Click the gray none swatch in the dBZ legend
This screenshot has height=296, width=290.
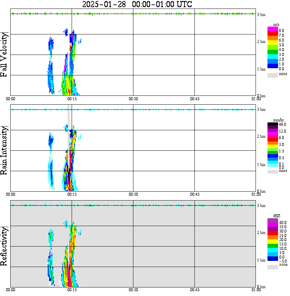(x=273, y=267)
